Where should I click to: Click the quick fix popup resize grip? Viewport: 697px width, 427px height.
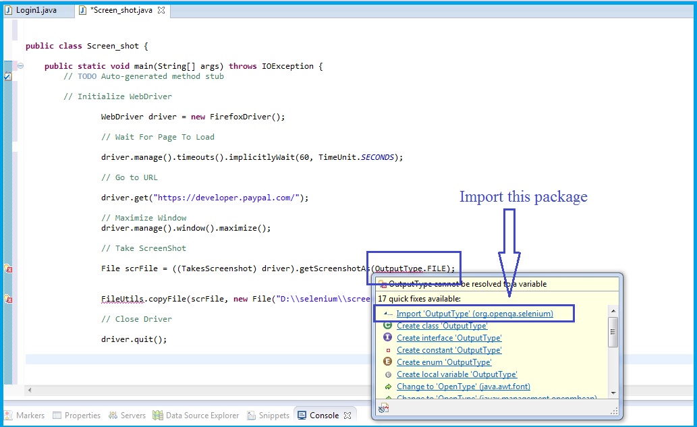coord(614,411)
